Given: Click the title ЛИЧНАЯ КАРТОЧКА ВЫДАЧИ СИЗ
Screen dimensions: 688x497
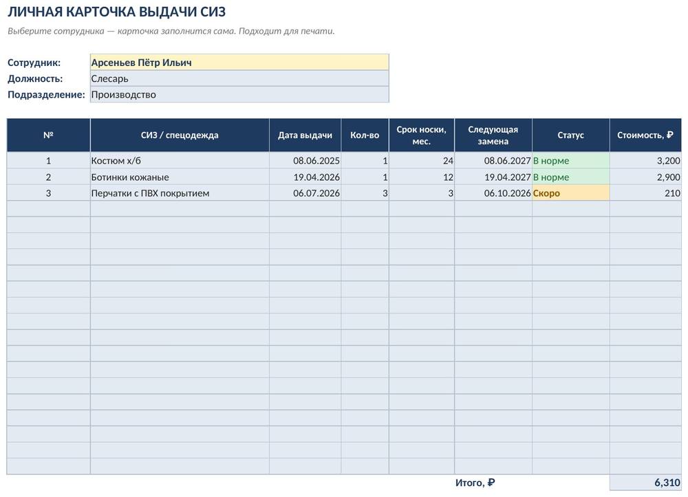Looking at the screenshot, I should (x=117, y=12).
